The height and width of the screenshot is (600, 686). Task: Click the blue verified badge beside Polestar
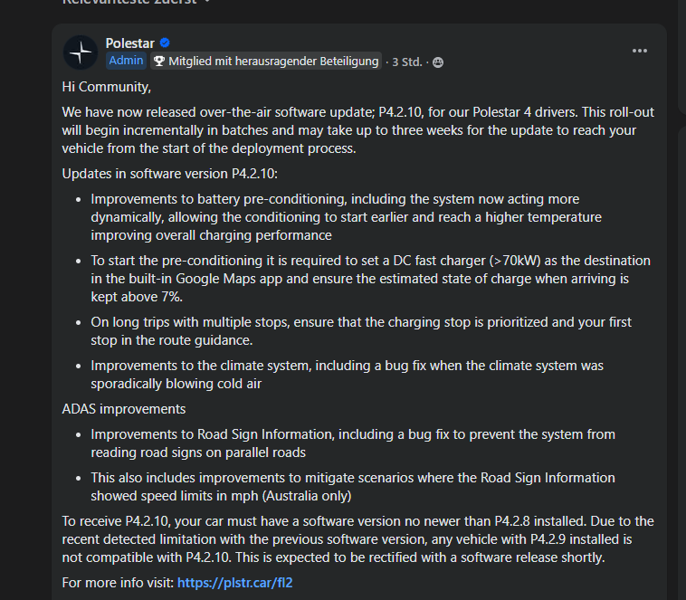click(165, 43)
